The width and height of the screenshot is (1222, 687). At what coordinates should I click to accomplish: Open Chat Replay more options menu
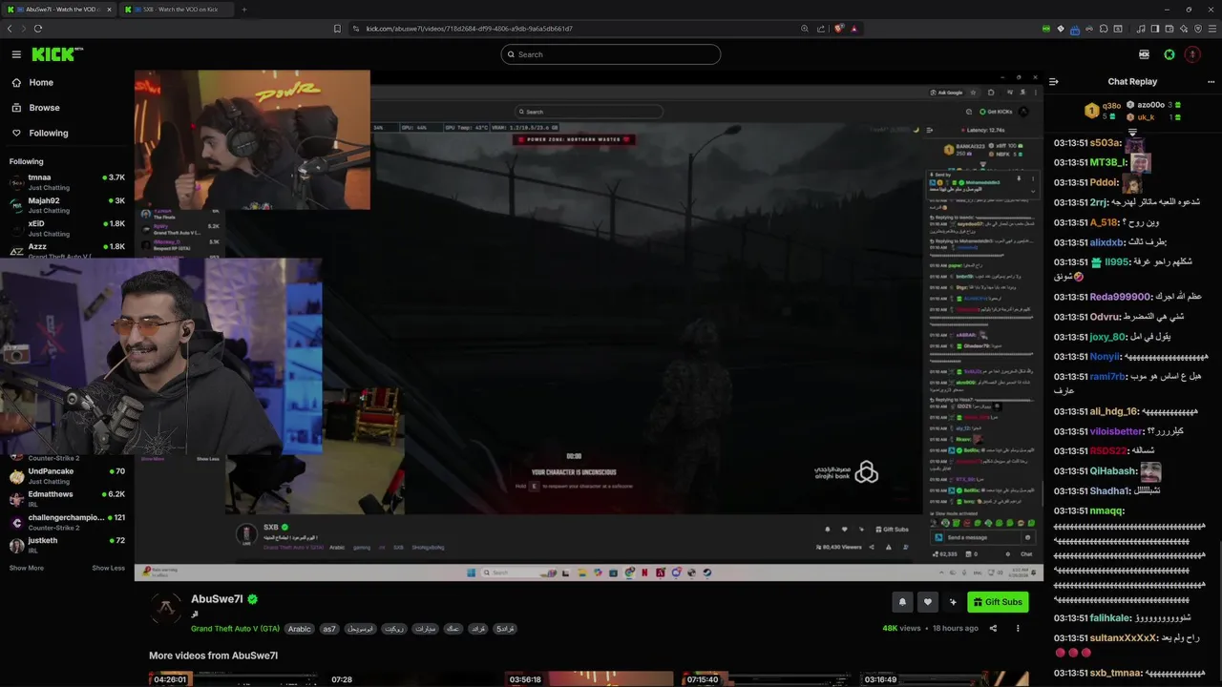1211,81
